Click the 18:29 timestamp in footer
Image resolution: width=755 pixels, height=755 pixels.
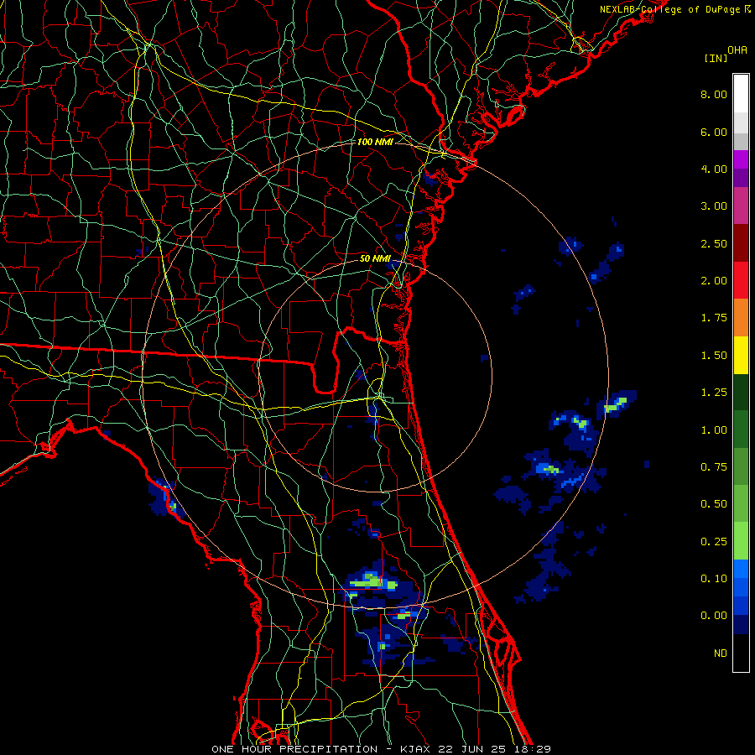[x=532, y=749]
